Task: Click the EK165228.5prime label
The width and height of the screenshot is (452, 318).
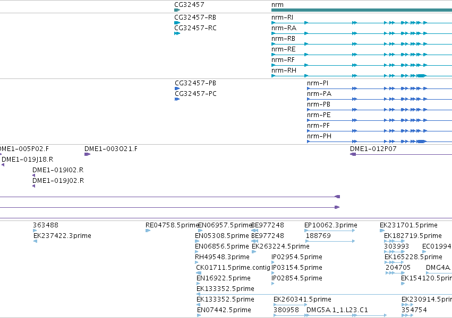Action: point(413,257)
